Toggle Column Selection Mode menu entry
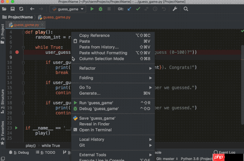244x161 pixels. [113, 59]
